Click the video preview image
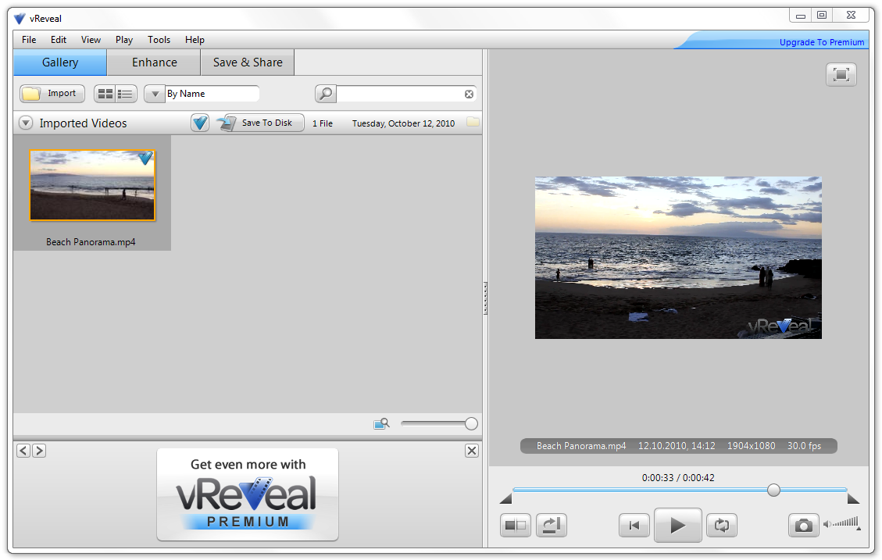The height and width of the screenshot is (560, 882). pos(678,258)
